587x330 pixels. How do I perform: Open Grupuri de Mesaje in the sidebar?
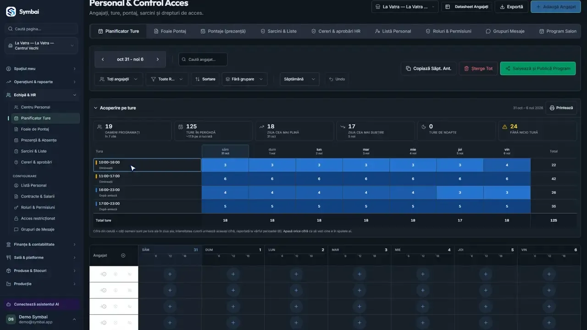(x=45, y=229)
